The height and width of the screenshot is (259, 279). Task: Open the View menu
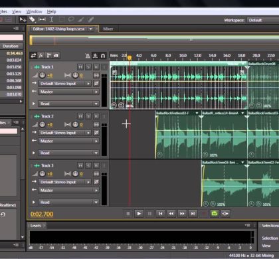pyautogui.click(x=17, y=11)
